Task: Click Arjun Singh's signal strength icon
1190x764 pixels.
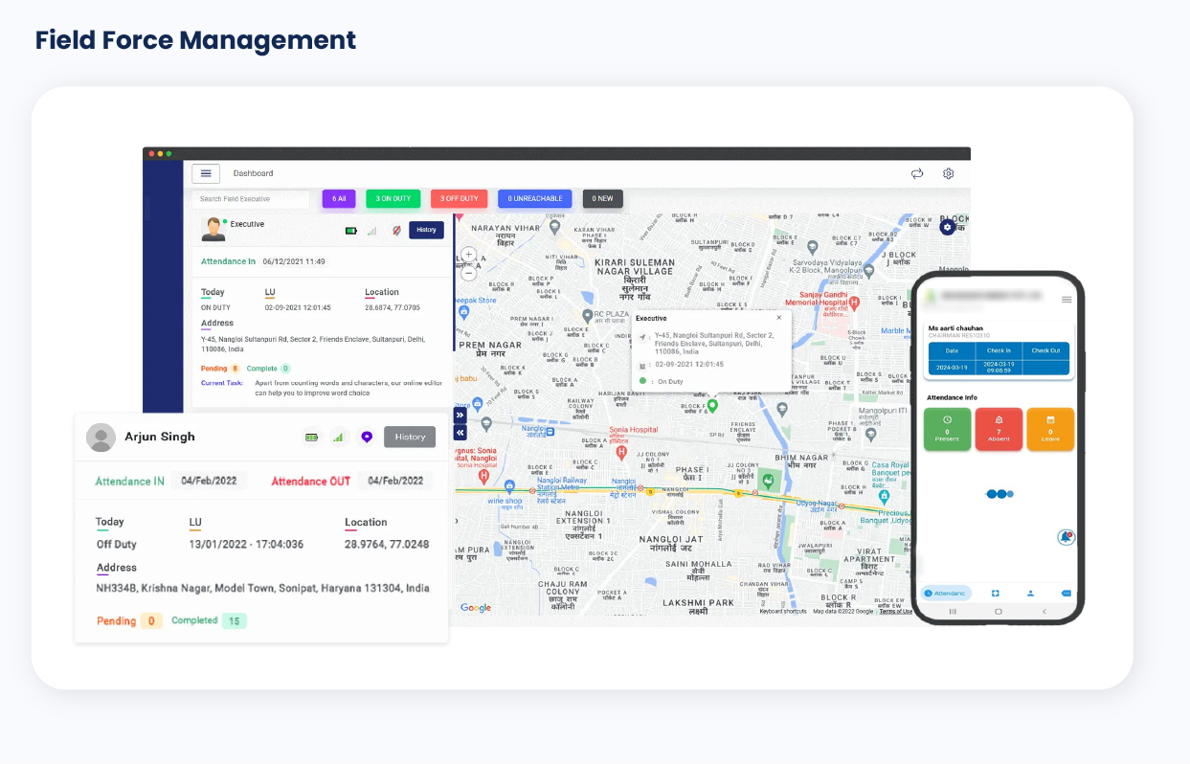Action: click(338, 437)
